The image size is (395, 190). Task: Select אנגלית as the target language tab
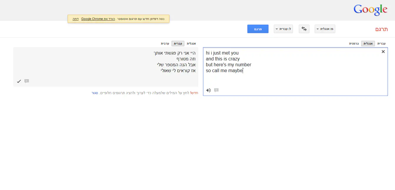tap(191, 43)
